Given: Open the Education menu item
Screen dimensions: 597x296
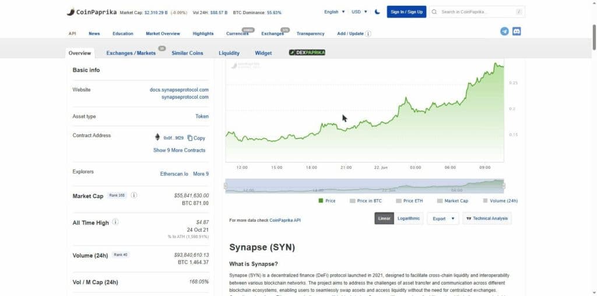Looking at the screenshot, I should (123, 33).
